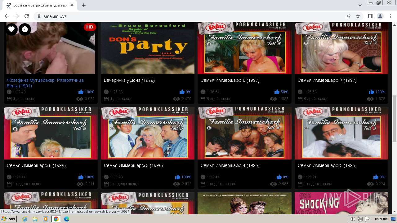The image size is (397, 223).
Task: Reload the page
Action: click(27, 16)
